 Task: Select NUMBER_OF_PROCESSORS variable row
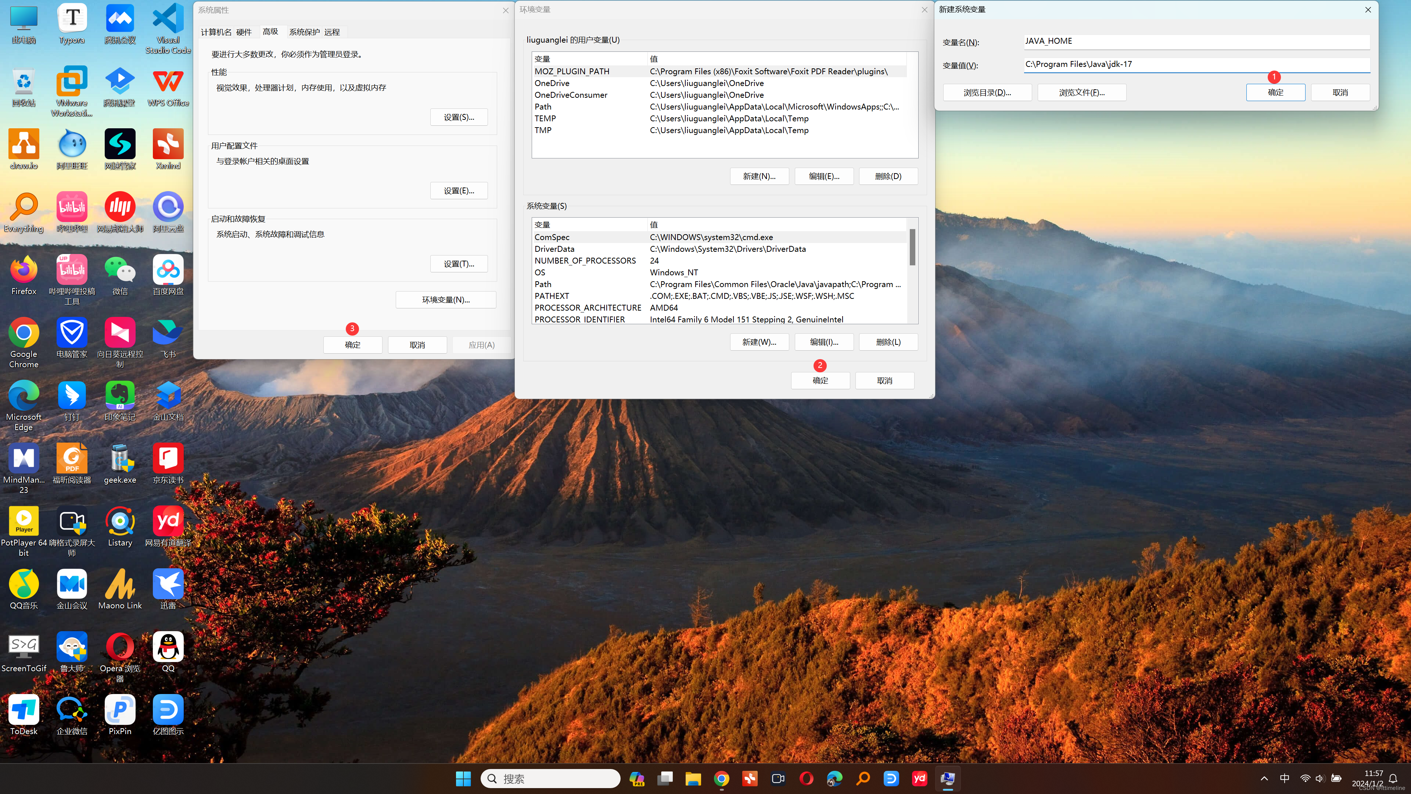(x=721, y=260)
